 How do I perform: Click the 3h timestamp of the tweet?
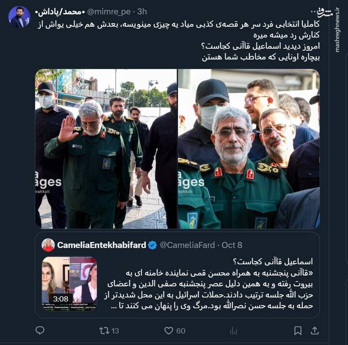click(142, 12)
